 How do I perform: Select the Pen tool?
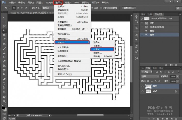click(4, 79)
